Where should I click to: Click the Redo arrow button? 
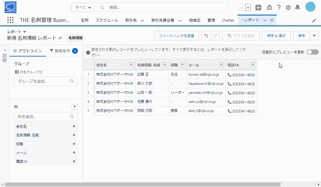pyautogui.click(x=215, y=36)
